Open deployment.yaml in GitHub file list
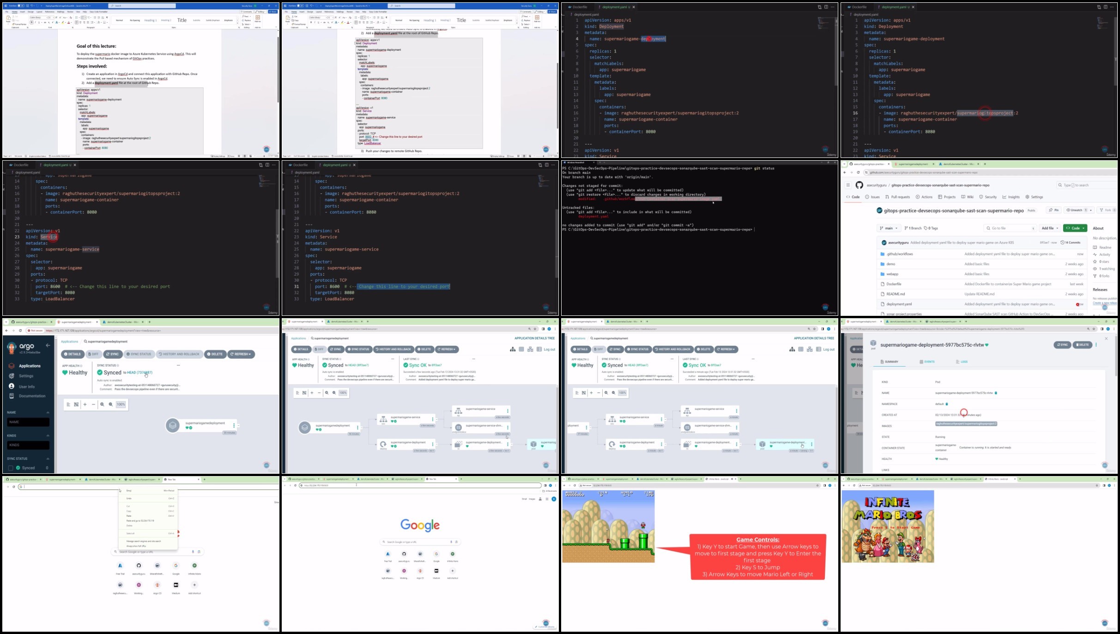 pos(899,304)
